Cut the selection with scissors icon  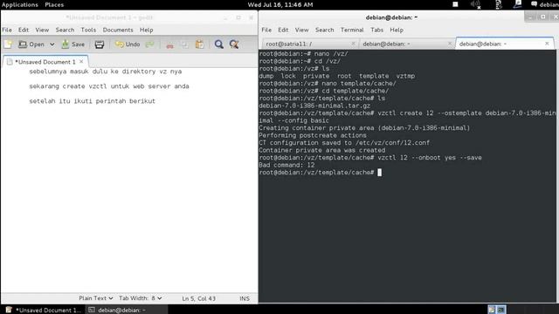[x=169, y=44]
